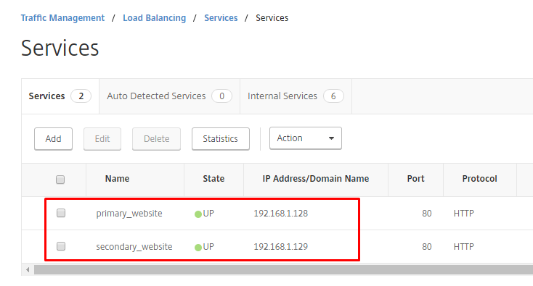Click the Internal Services count badge 6
The height and width of the screenshot is (286, 533).
(x=333, y=96)
